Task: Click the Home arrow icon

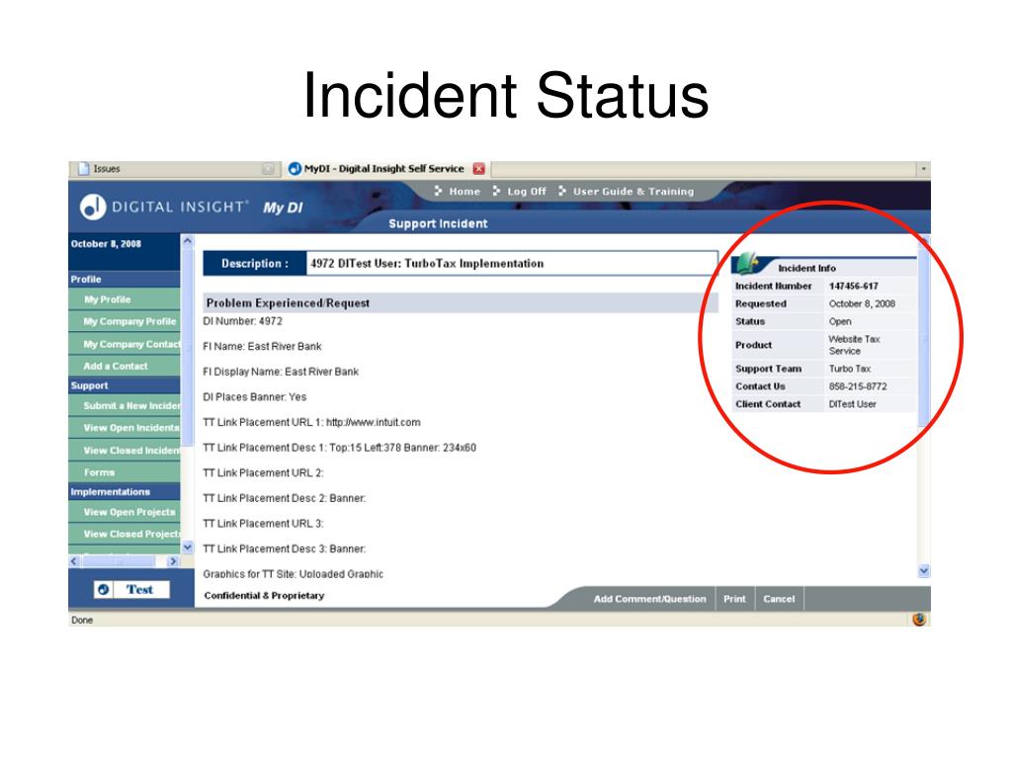Action: point(439,191)
